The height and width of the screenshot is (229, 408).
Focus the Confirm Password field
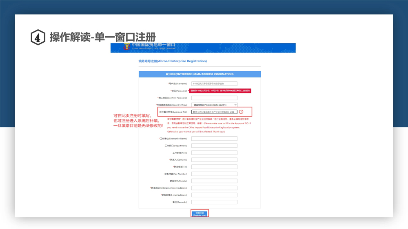click(x=214, y=98)
